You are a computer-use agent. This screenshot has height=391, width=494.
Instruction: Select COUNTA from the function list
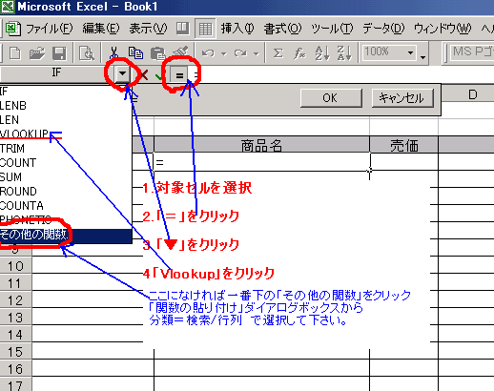[x=66, y=206]
